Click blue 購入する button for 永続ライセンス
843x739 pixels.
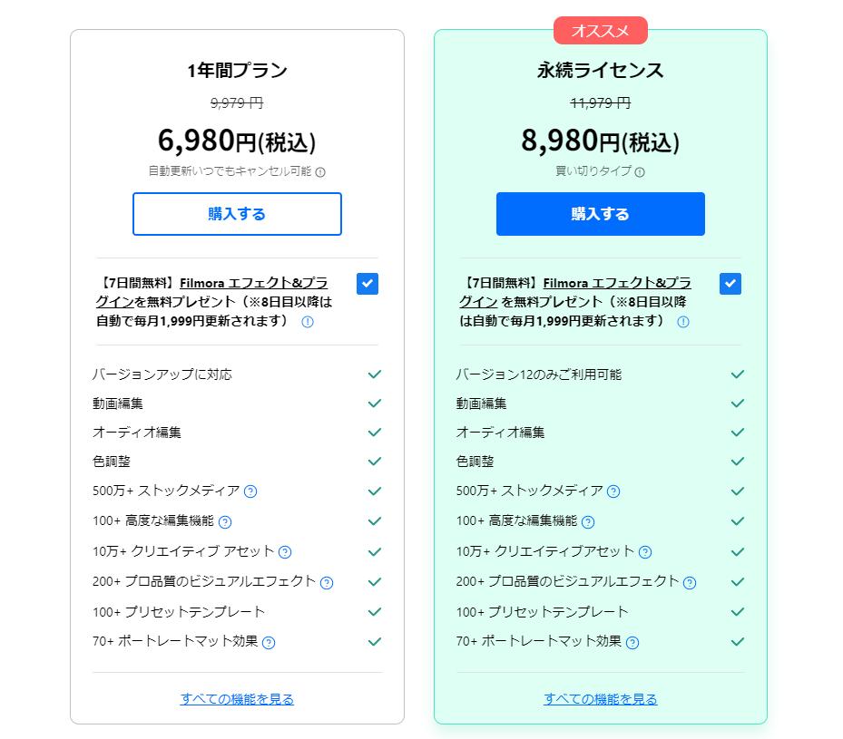(x=600, y=214)
